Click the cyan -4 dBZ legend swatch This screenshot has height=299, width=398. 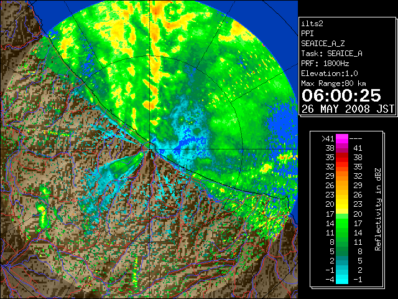tap(342, 280)
